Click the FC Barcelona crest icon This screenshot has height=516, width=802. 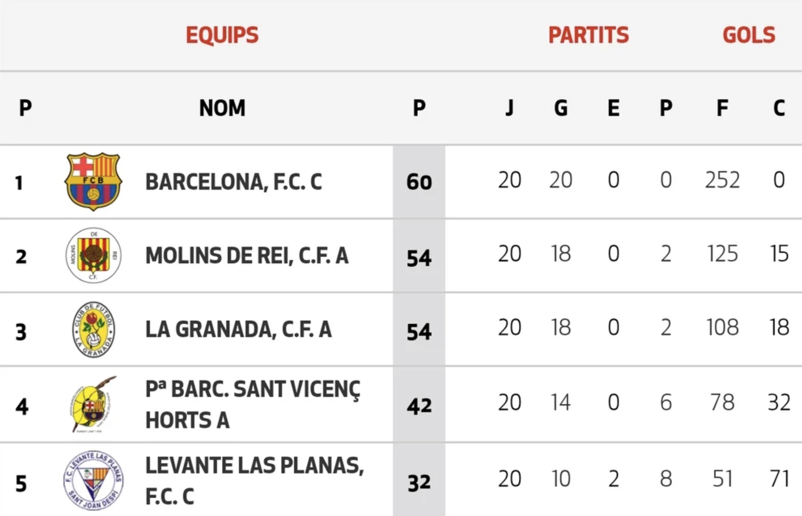coord(93,182)
